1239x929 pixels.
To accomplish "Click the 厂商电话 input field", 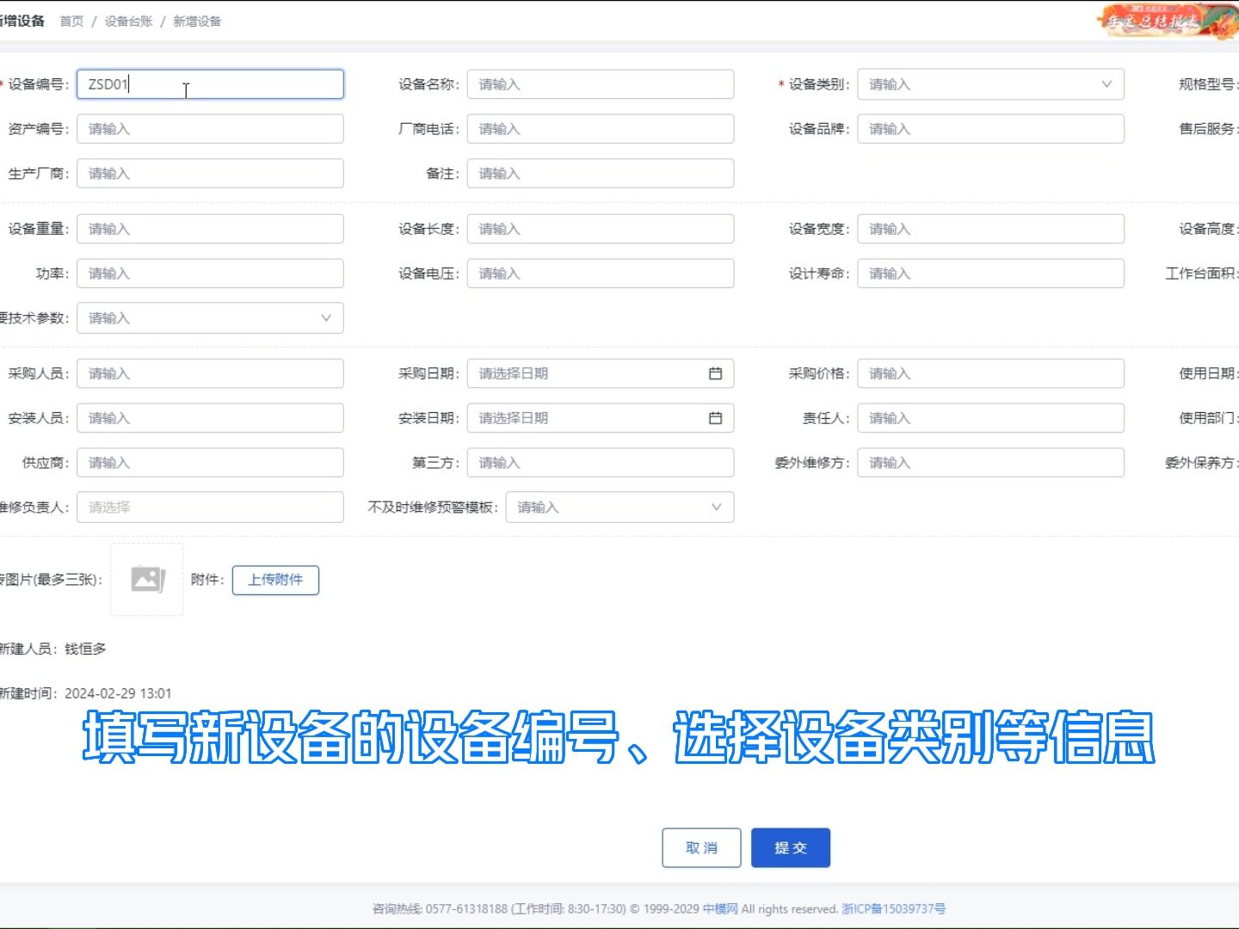I will pyautogui.click(x=600, y=128).
